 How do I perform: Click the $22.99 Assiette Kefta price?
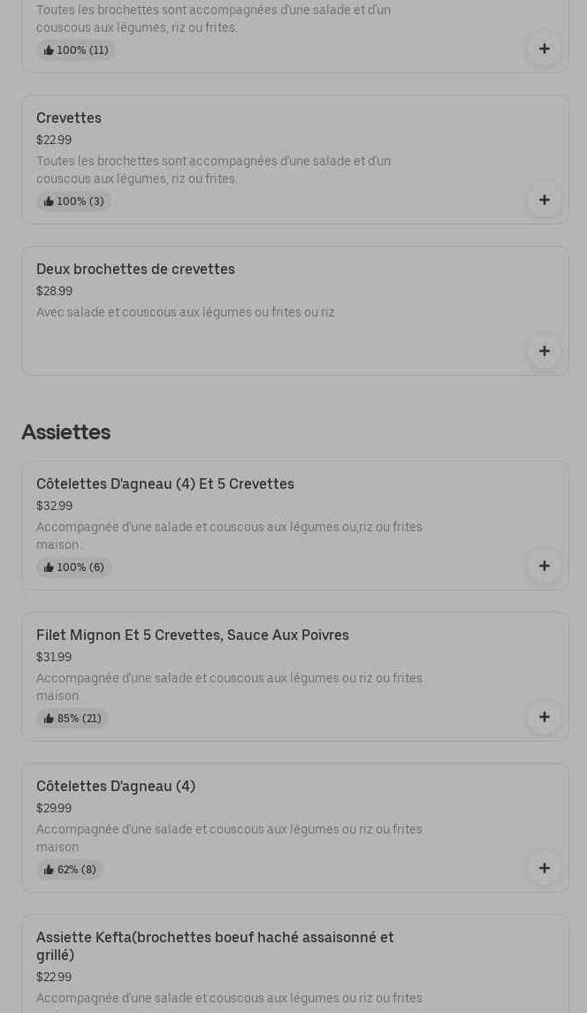click(x=54, y=977)
